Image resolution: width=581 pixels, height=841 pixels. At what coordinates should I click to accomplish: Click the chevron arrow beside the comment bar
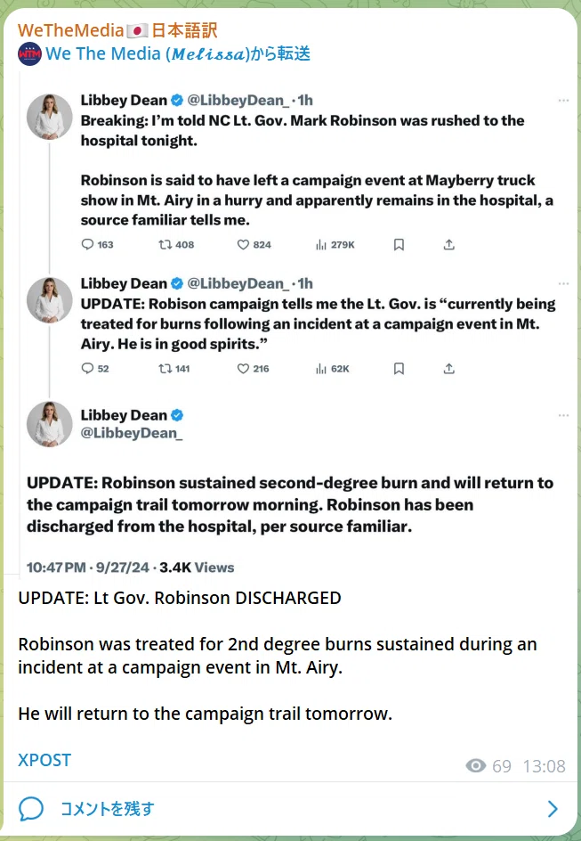pos(553,809)
